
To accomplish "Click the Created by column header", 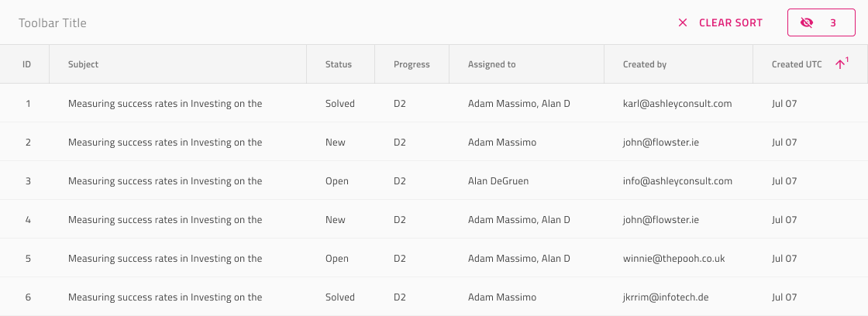I will click(644, 65).
